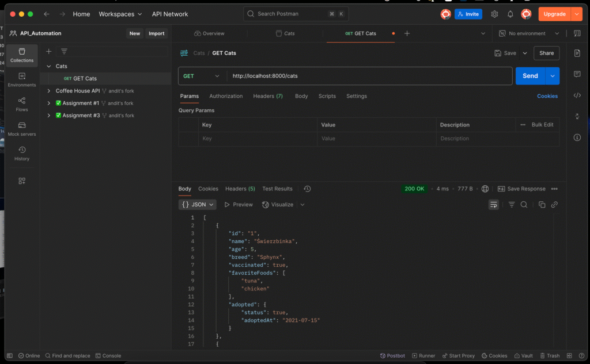This screenshot has width=590, height=364.
Task: Open the Visualize dropdown arrow
Action: pyautogui.click(x=302, y=205)
